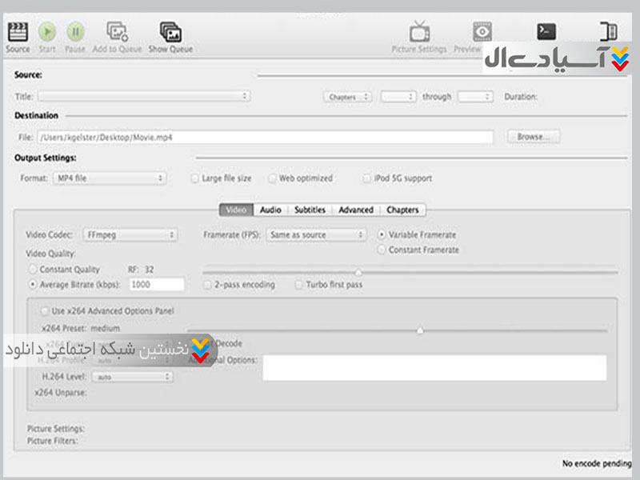This screenshot has height=480, width=640.
Task: Enable the Web optimized checkbox
Action: [273, 178]
